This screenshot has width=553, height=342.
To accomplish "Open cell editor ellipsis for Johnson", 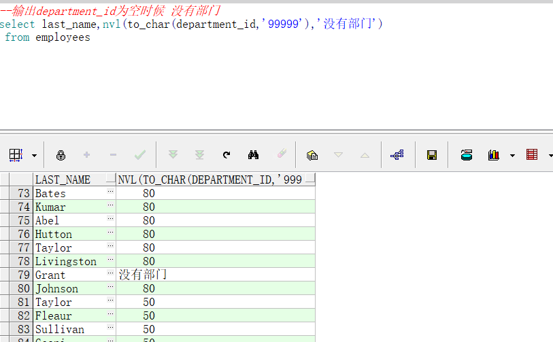I will coord(110,287).
